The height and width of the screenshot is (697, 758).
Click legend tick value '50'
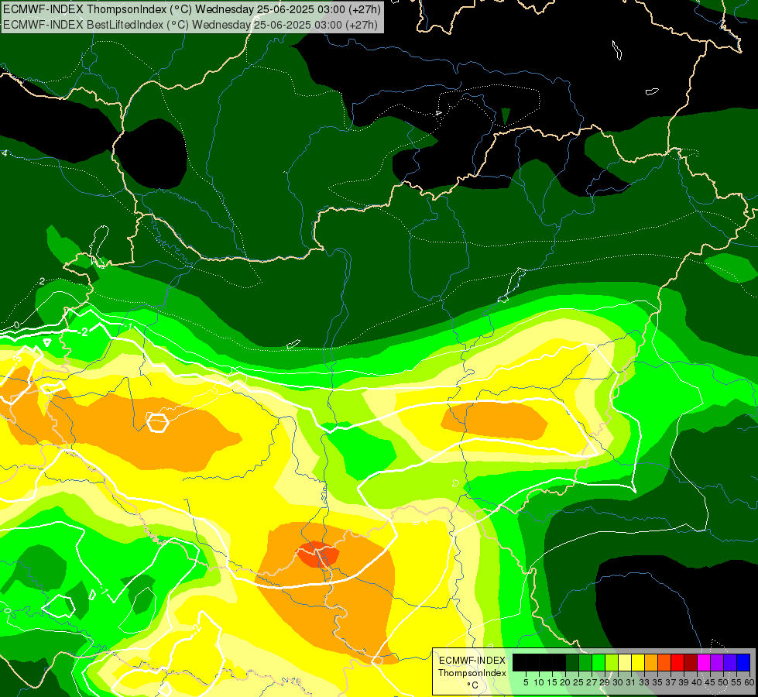[x=723, y=682]
